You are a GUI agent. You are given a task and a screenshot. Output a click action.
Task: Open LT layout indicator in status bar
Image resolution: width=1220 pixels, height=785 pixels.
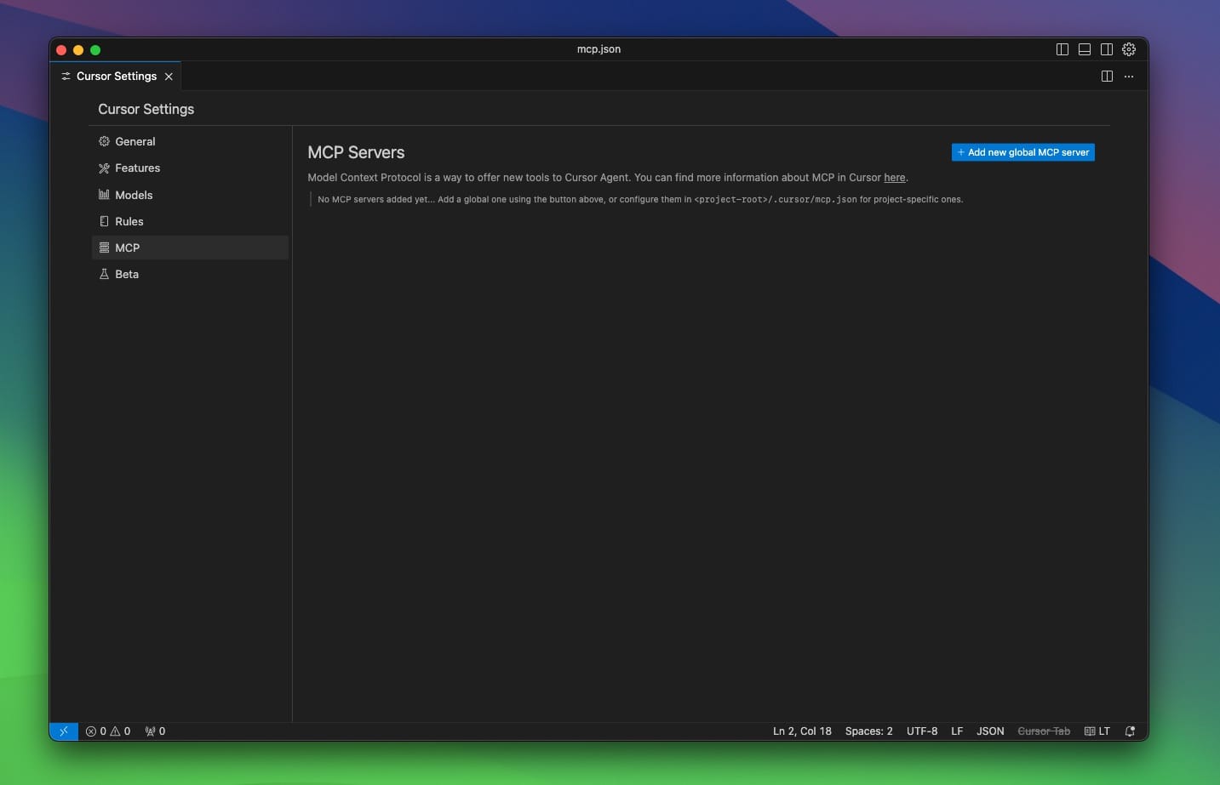[x=1097, y=731]
